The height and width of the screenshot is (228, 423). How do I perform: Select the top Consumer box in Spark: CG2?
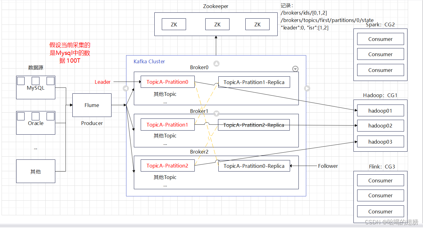[x=380, y=39]
